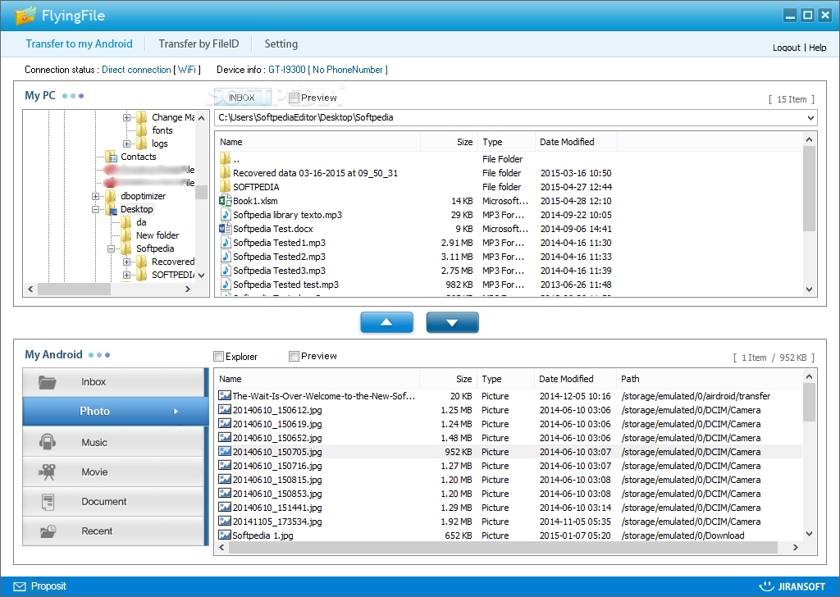
Task: Sort Android files by Path header
Action: click(x=708, y=379)
